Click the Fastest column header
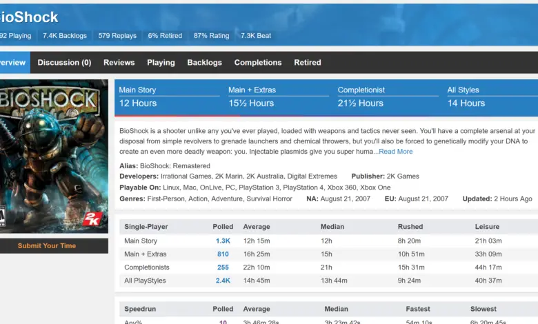This screenshot has width=538, height=324. click(x=418, y=309)
